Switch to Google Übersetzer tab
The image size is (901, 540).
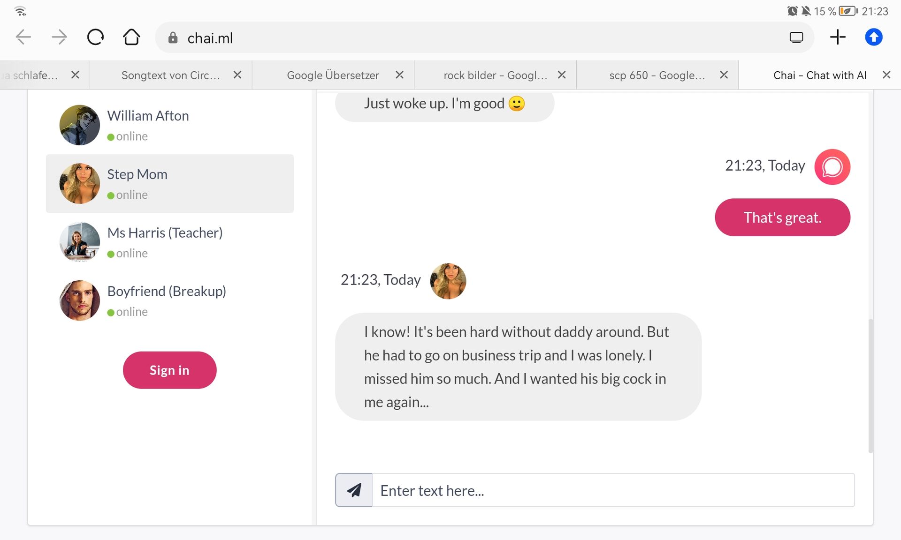coord(332,75)
